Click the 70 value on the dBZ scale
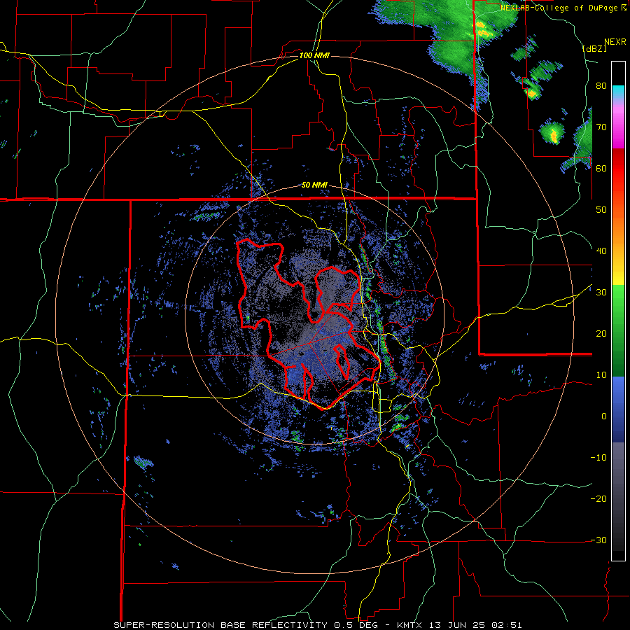The height and width of the screenshot is (630, 630). tap(601, 127)
